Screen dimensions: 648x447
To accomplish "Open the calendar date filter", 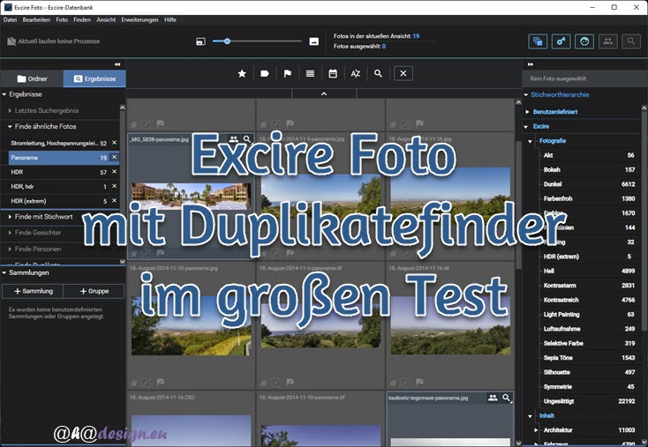I will (333, 73).
